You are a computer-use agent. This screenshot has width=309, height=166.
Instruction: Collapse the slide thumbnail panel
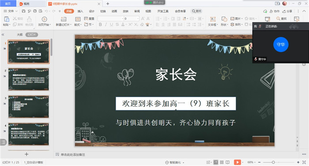pyautogui.click(x=3, y=35)
